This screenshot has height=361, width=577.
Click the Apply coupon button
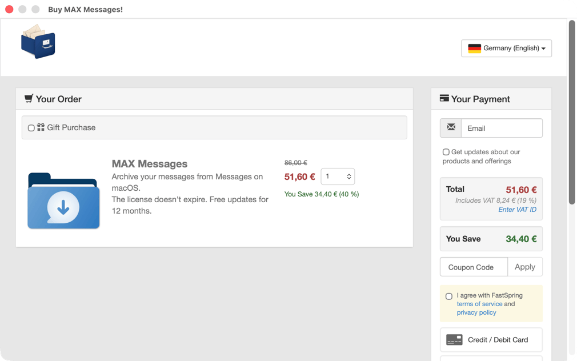point(525,267)
